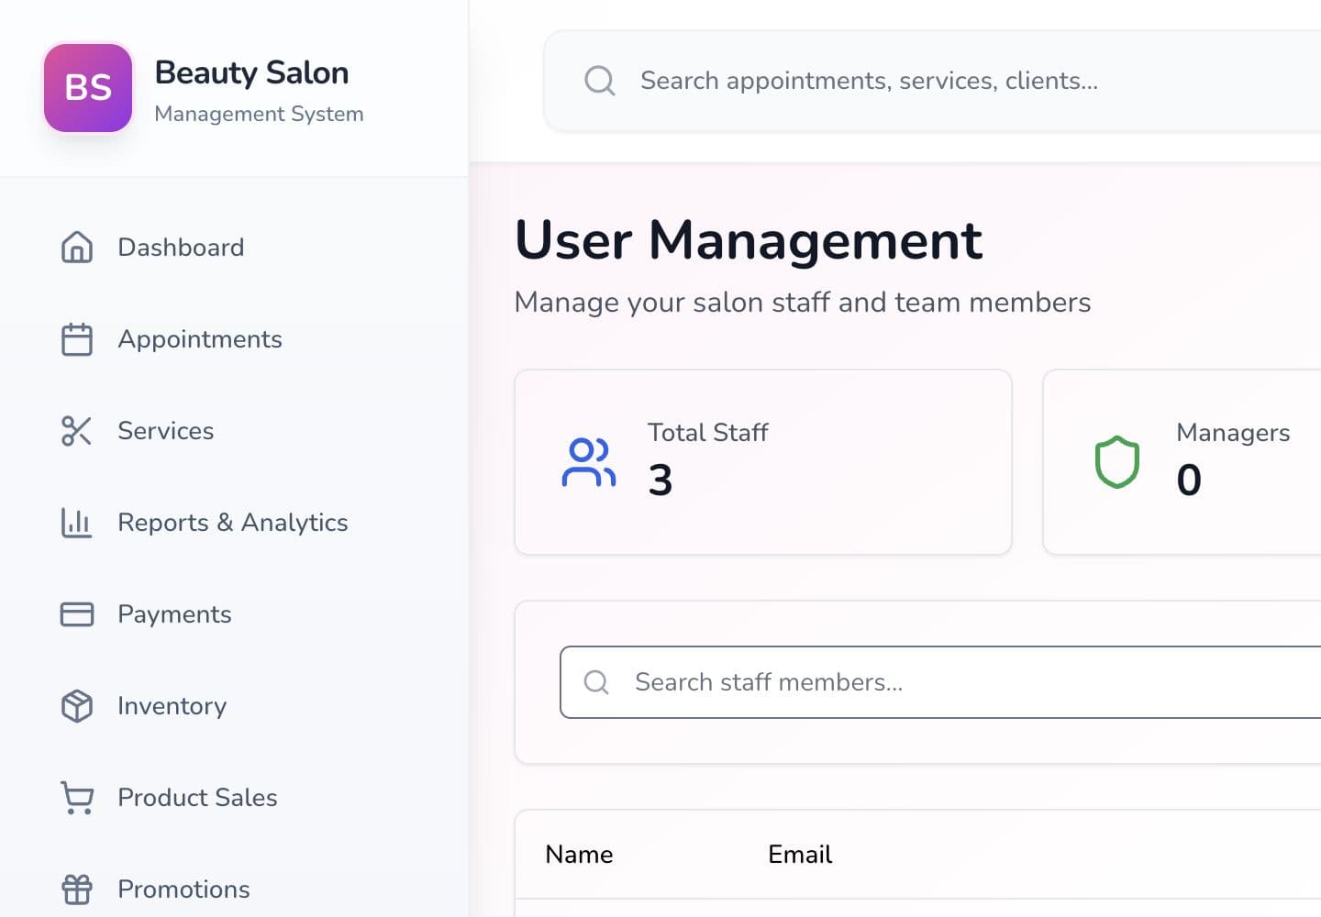Viewport: 1321px width, 917px height.
Task: Click the Dashboard home icon
Action: 77,248
